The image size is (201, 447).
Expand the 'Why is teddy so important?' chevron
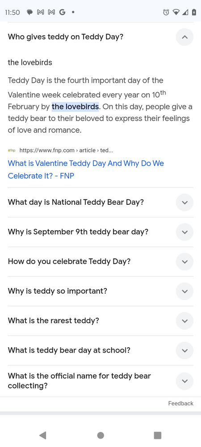184,291
